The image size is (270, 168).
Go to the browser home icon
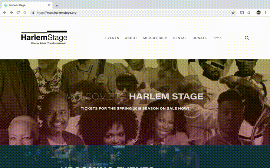point(25,13)
